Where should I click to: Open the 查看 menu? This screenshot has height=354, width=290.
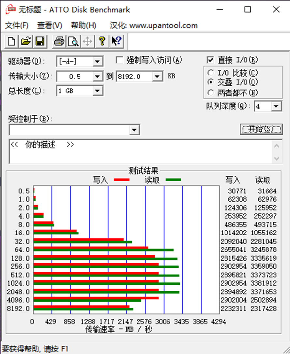click(x=49, y=25)
